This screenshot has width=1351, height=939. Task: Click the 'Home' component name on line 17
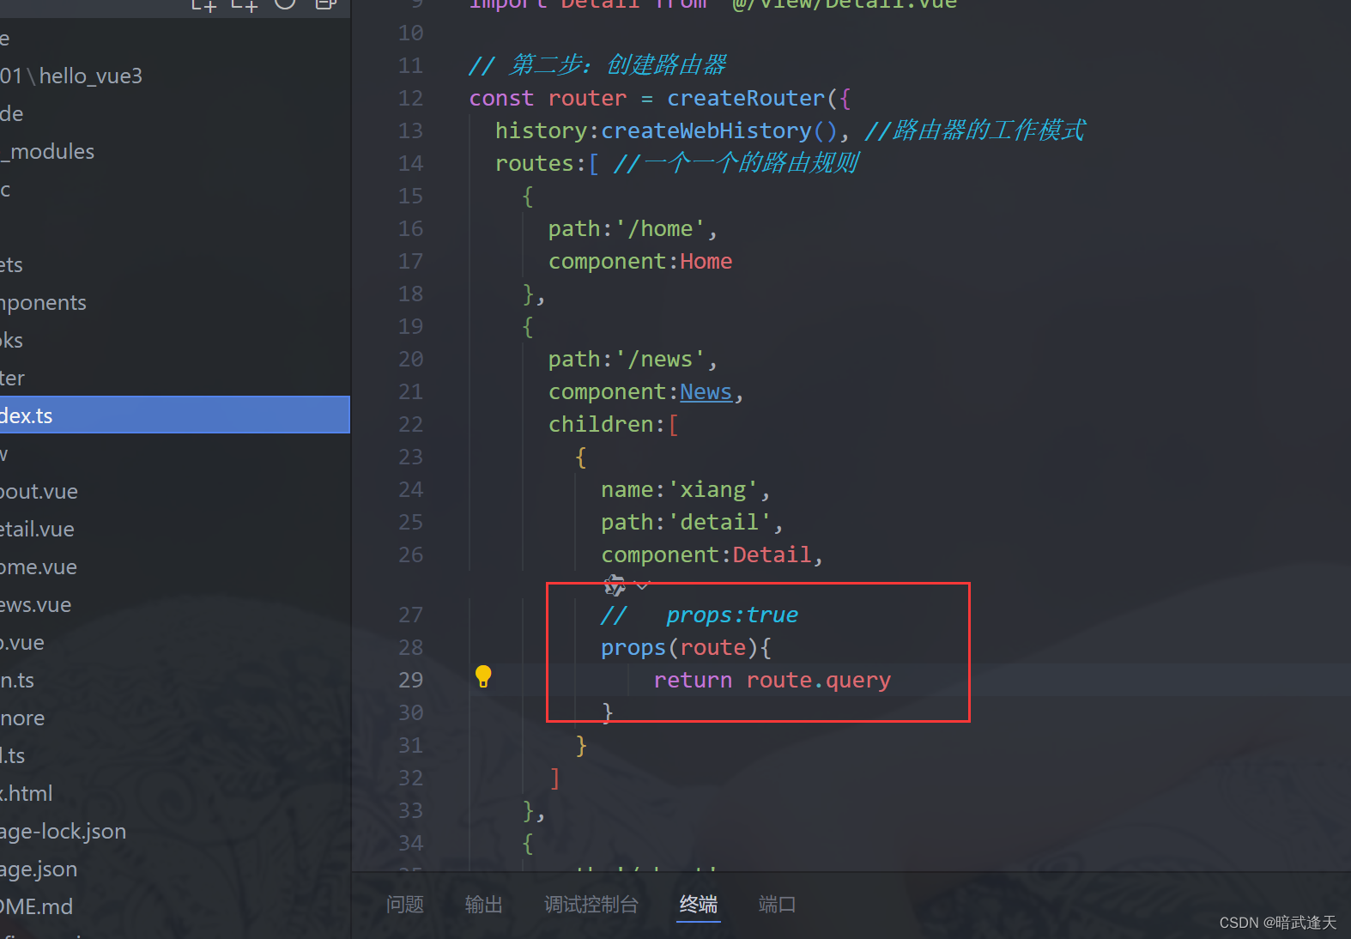pos(706,262)
